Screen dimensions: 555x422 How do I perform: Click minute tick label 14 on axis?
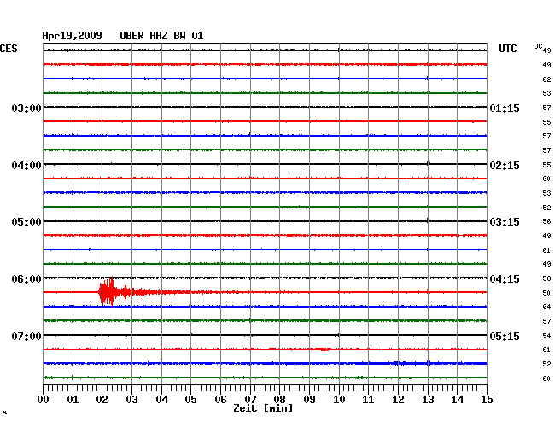coord(457,400)
